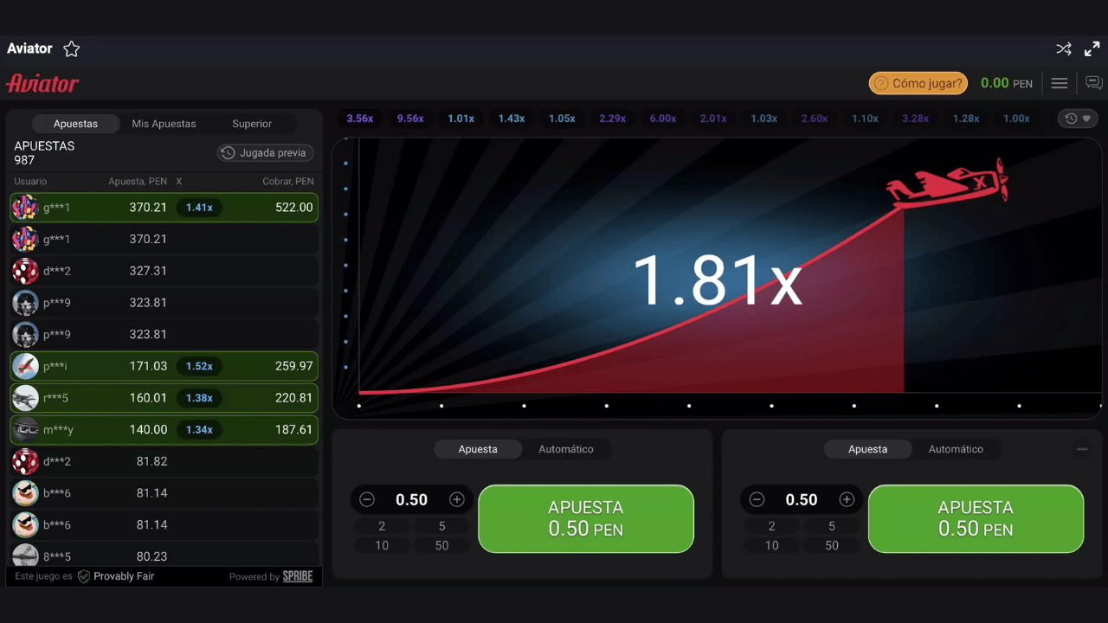Select Automático mode in left bet panel
This screenshot has height=623, width=1108.
pyautogui.click(x=566, y=449)
